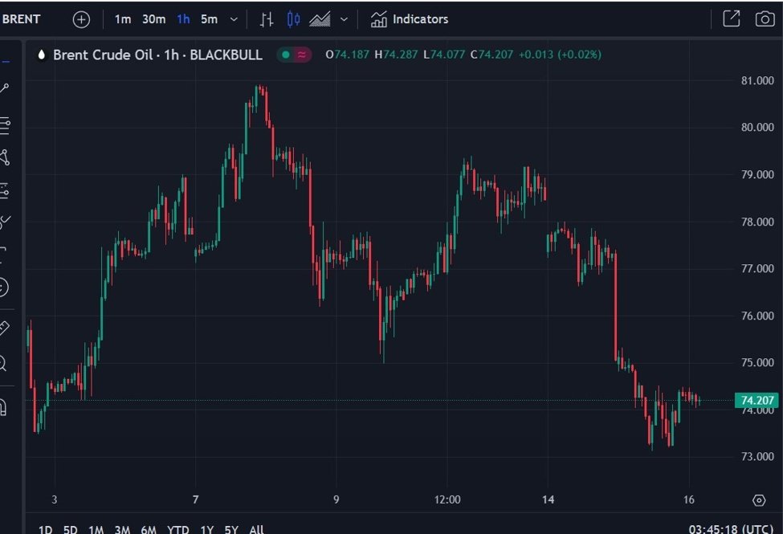Select the area chart style icon
This screenshot has height=534, width=783.
320,19
